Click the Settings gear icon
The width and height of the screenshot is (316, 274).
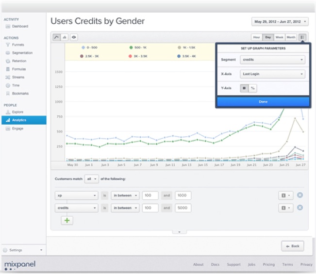pos(5,250)
